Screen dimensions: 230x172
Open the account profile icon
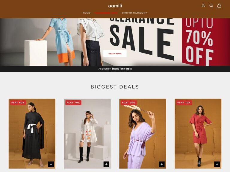tap(203, 6)
